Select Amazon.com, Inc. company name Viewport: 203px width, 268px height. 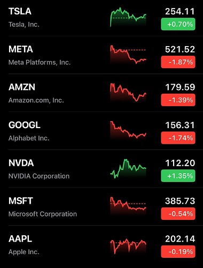point(36,100)
